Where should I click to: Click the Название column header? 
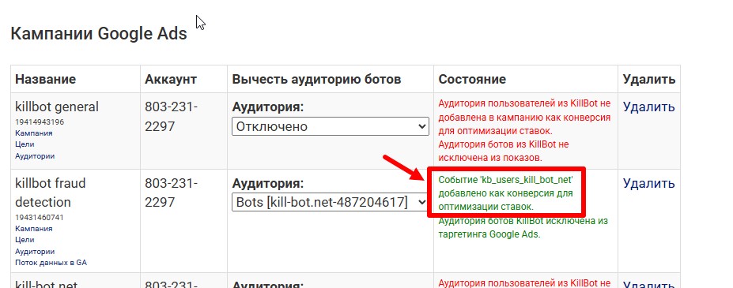[x=45, y=79]
